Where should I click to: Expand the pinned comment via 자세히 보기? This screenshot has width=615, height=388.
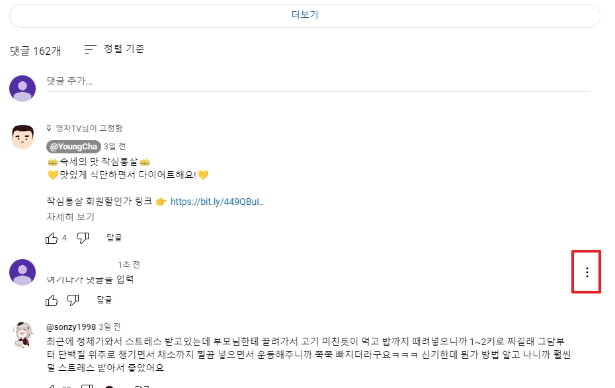(x=69, y=216)
